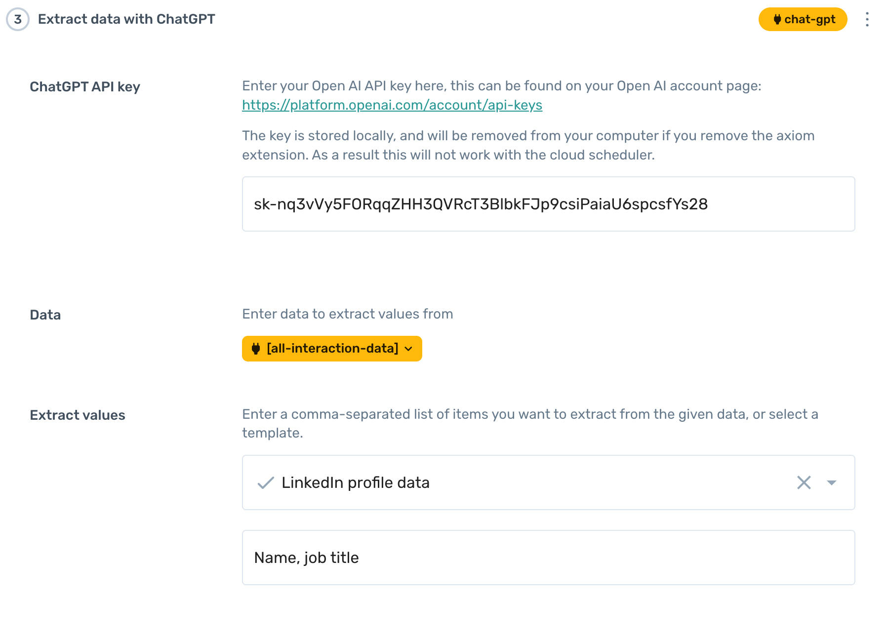Viewport: 887px width, 640px height.
Task: Click the step number 3 circle
Action: point(18,19)
